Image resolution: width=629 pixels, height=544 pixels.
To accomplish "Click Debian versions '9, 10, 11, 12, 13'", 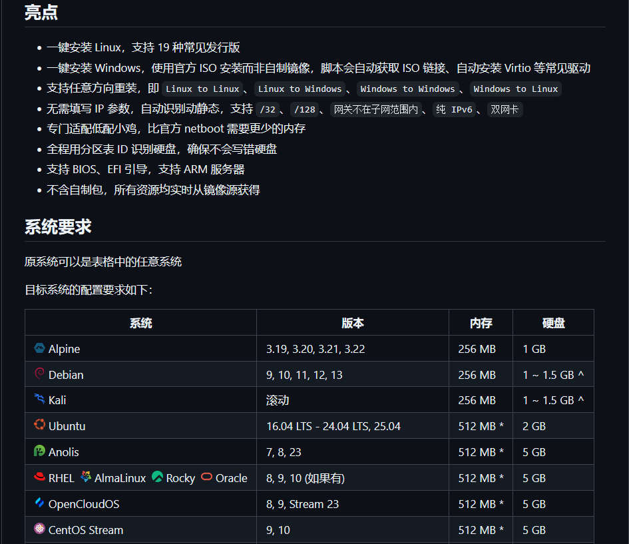I will point(304,375).
